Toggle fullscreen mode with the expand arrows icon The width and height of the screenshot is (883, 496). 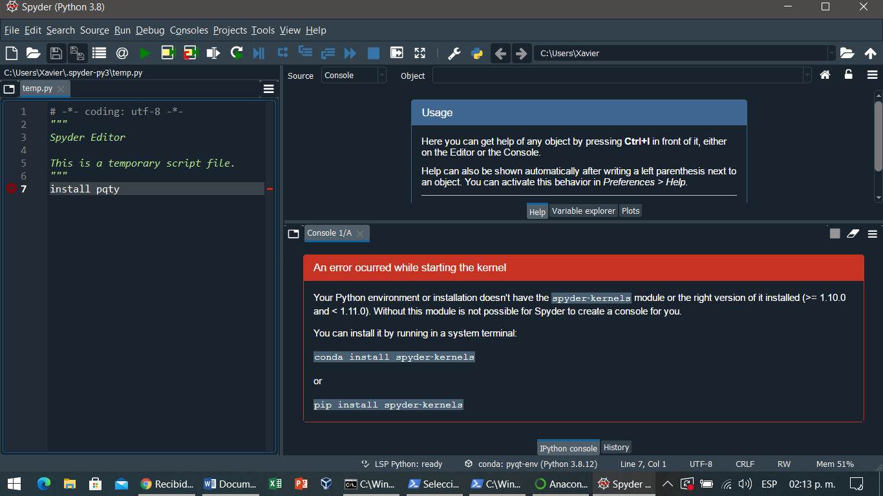(420, 53)
